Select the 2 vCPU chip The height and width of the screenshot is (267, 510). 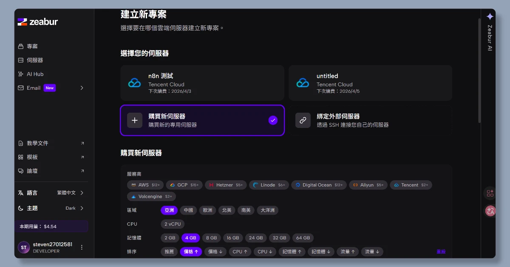click(173, 224)
